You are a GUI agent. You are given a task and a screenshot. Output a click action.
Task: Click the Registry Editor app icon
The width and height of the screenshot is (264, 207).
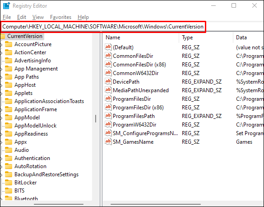point(7,6)
